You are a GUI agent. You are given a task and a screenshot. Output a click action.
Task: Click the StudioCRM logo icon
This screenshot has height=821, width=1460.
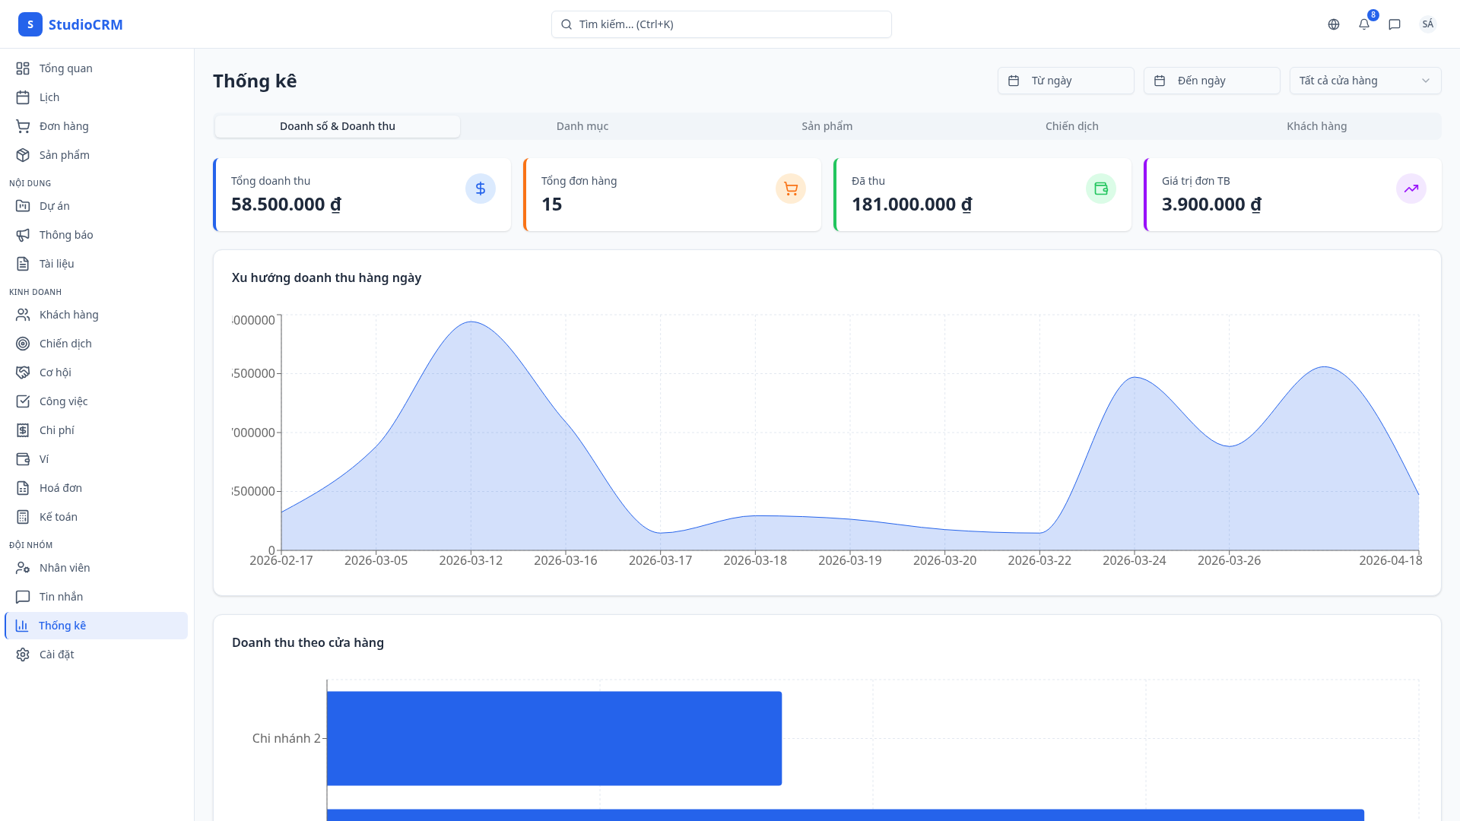30,24
